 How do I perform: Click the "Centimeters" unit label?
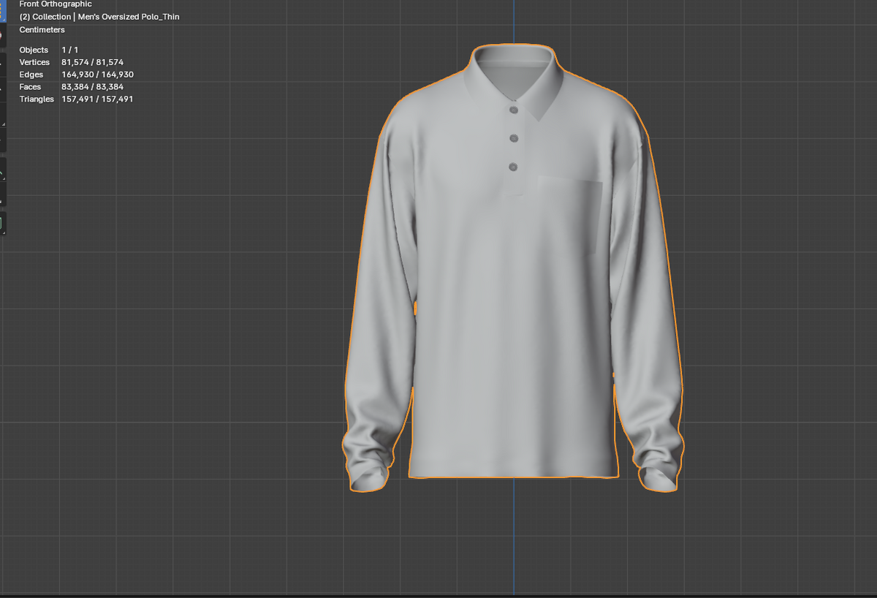[42, 30]
